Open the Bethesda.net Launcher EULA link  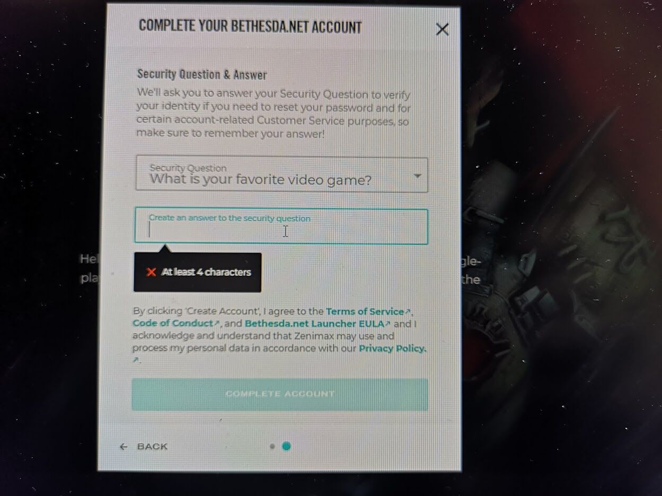tap(314, 323)
